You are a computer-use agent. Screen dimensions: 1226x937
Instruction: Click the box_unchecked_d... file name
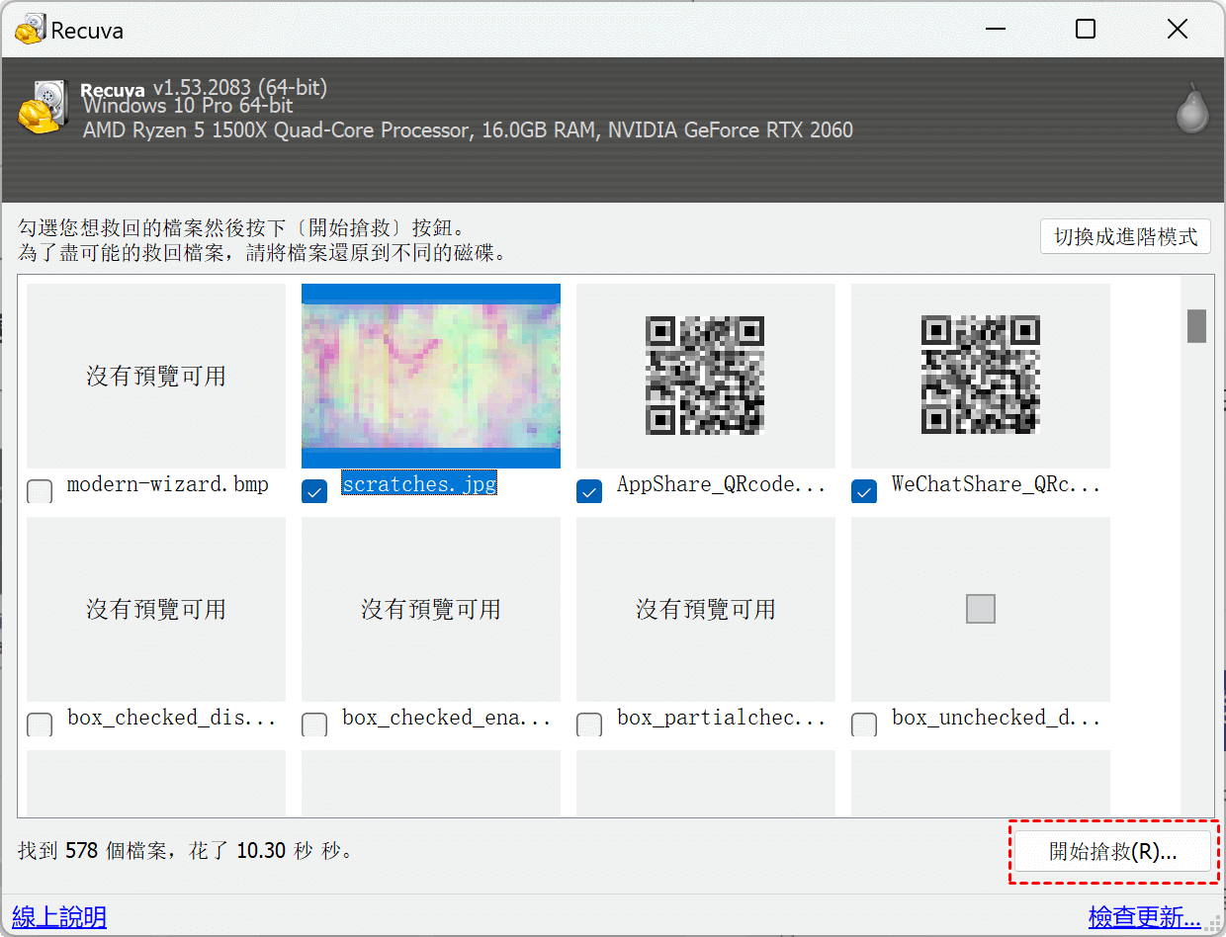(x=996, y=718)
